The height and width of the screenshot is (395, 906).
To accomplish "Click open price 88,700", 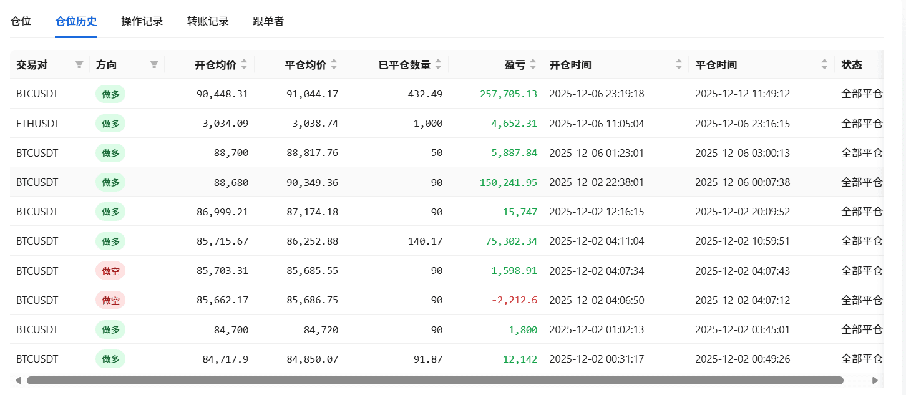I will coord(231,153).
